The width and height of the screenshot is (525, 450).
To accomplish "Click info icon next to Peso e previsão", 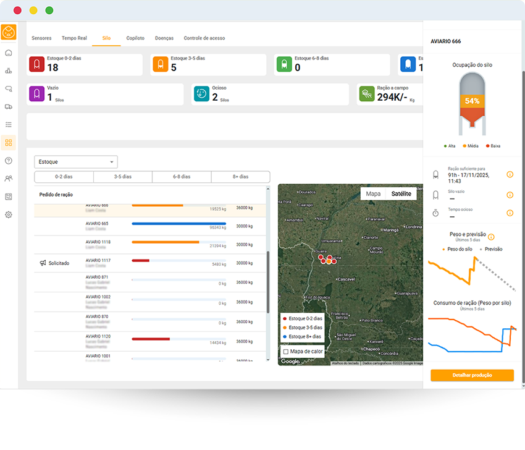I will [491, 237].
